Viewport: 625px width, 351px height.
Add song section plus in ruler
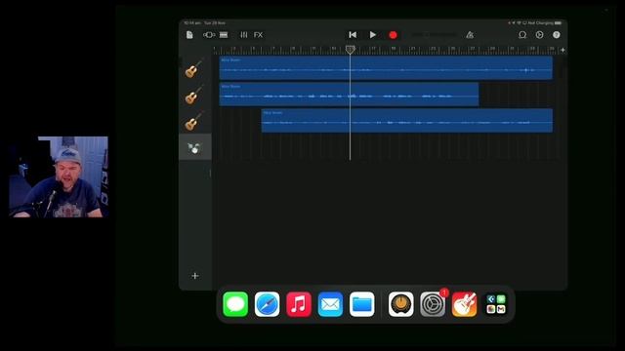tap(562, 50)
